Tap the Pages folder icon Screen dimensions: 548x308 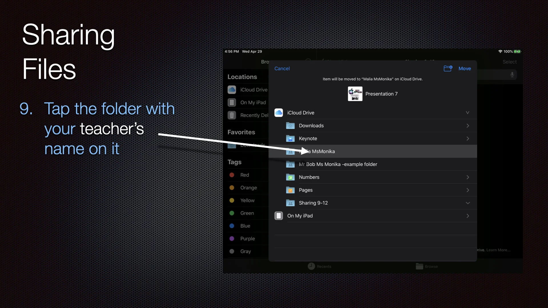point(290,190)
